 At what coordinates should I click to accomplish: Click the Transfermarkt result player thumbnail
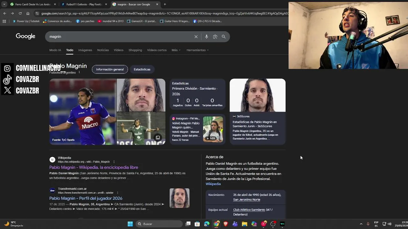[179, 198]
